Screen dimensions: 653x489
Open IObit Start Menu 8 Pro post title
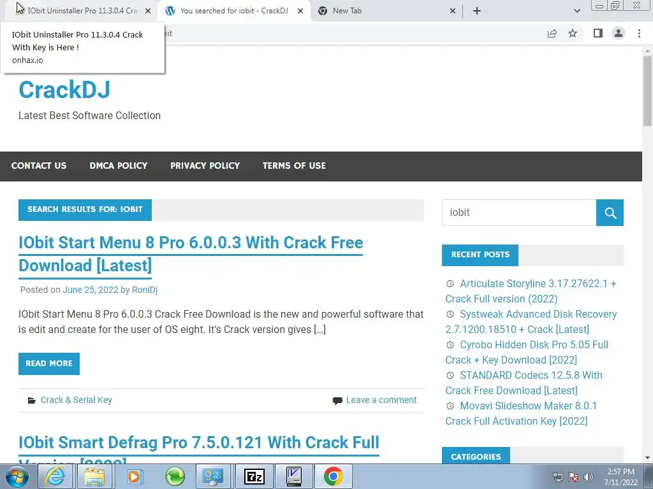point(191,254)
